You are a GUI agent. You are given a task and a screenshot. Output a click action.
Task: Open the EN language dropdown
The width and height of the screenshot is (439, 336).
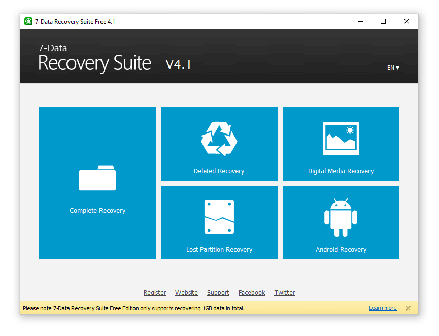[393, 68]
